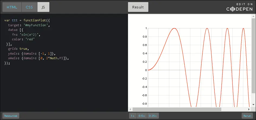Click the y-axis label -0.4

point(144,87)
